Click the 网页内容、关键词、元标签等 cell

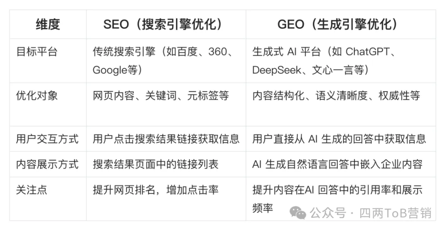pyautogui.click(x=166, y=105)
